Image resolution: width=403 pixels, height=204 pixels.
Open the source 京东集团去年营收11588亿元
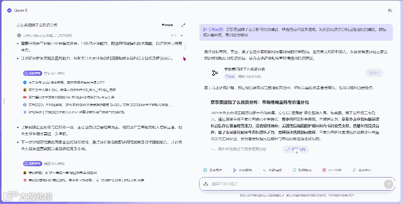tap(71, 98)
